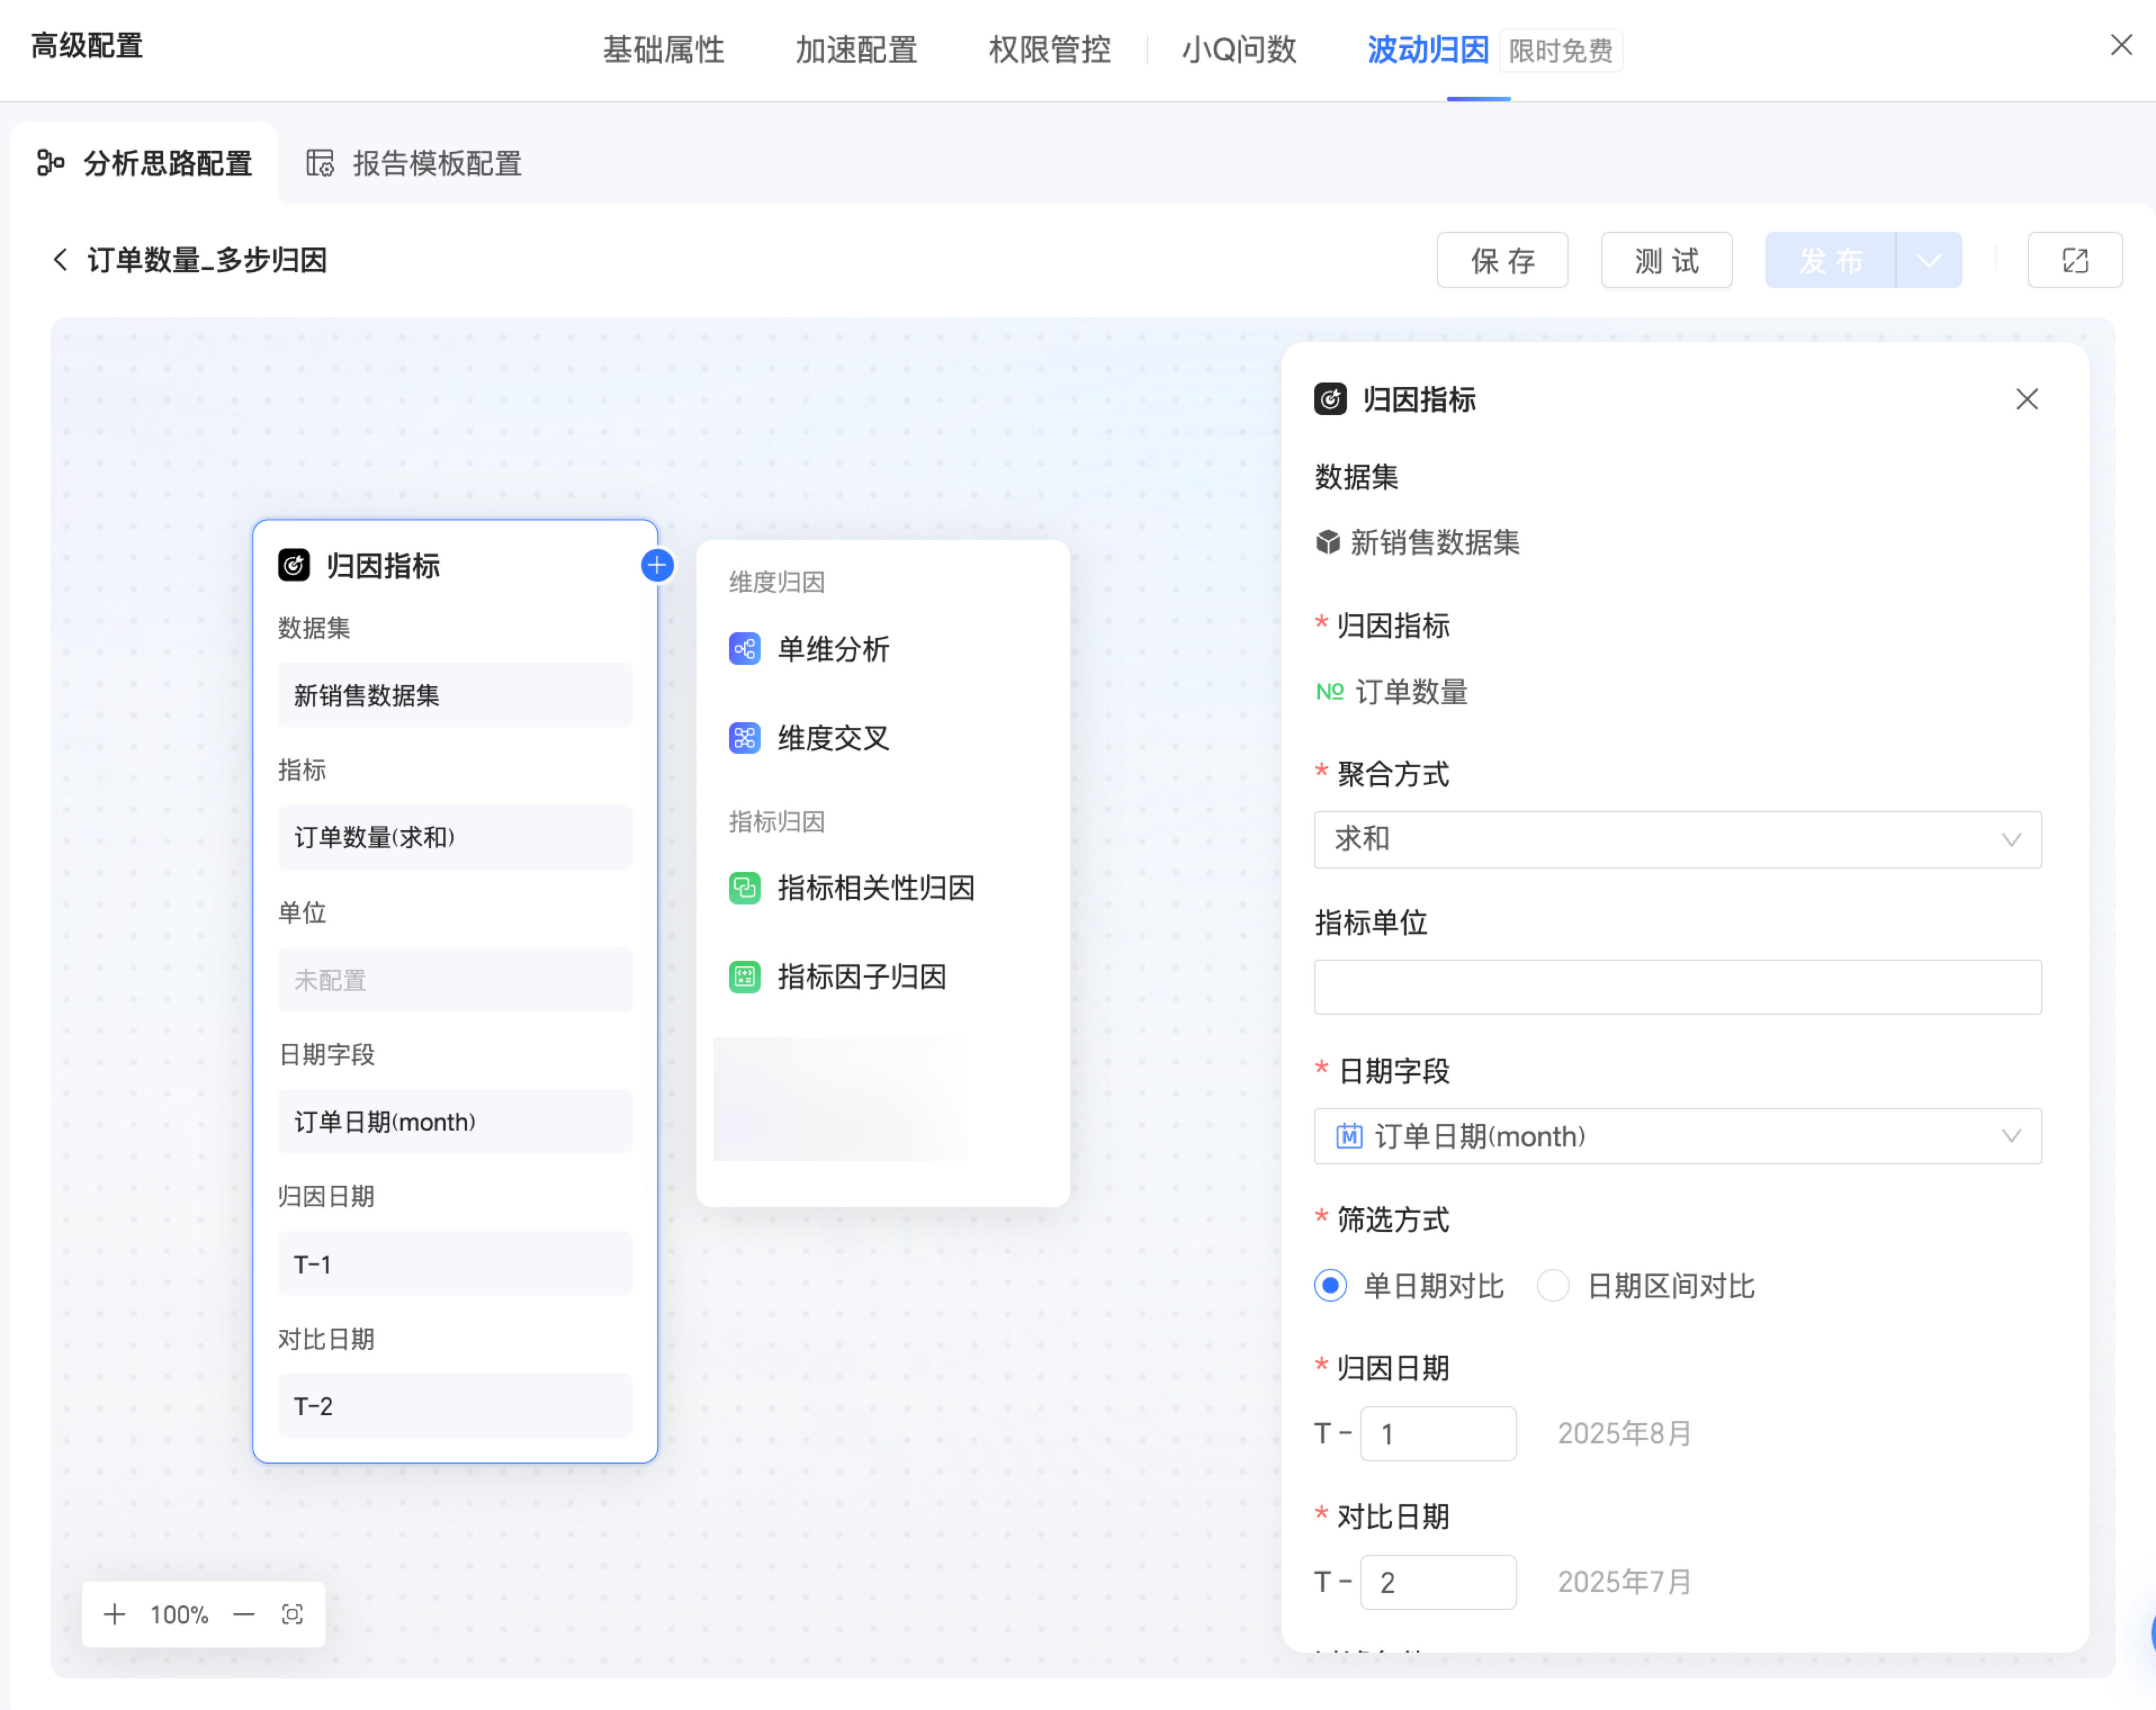Expand the 发布 button dropdown arrow
Screen dimensions: 2156x1710
1929,261
